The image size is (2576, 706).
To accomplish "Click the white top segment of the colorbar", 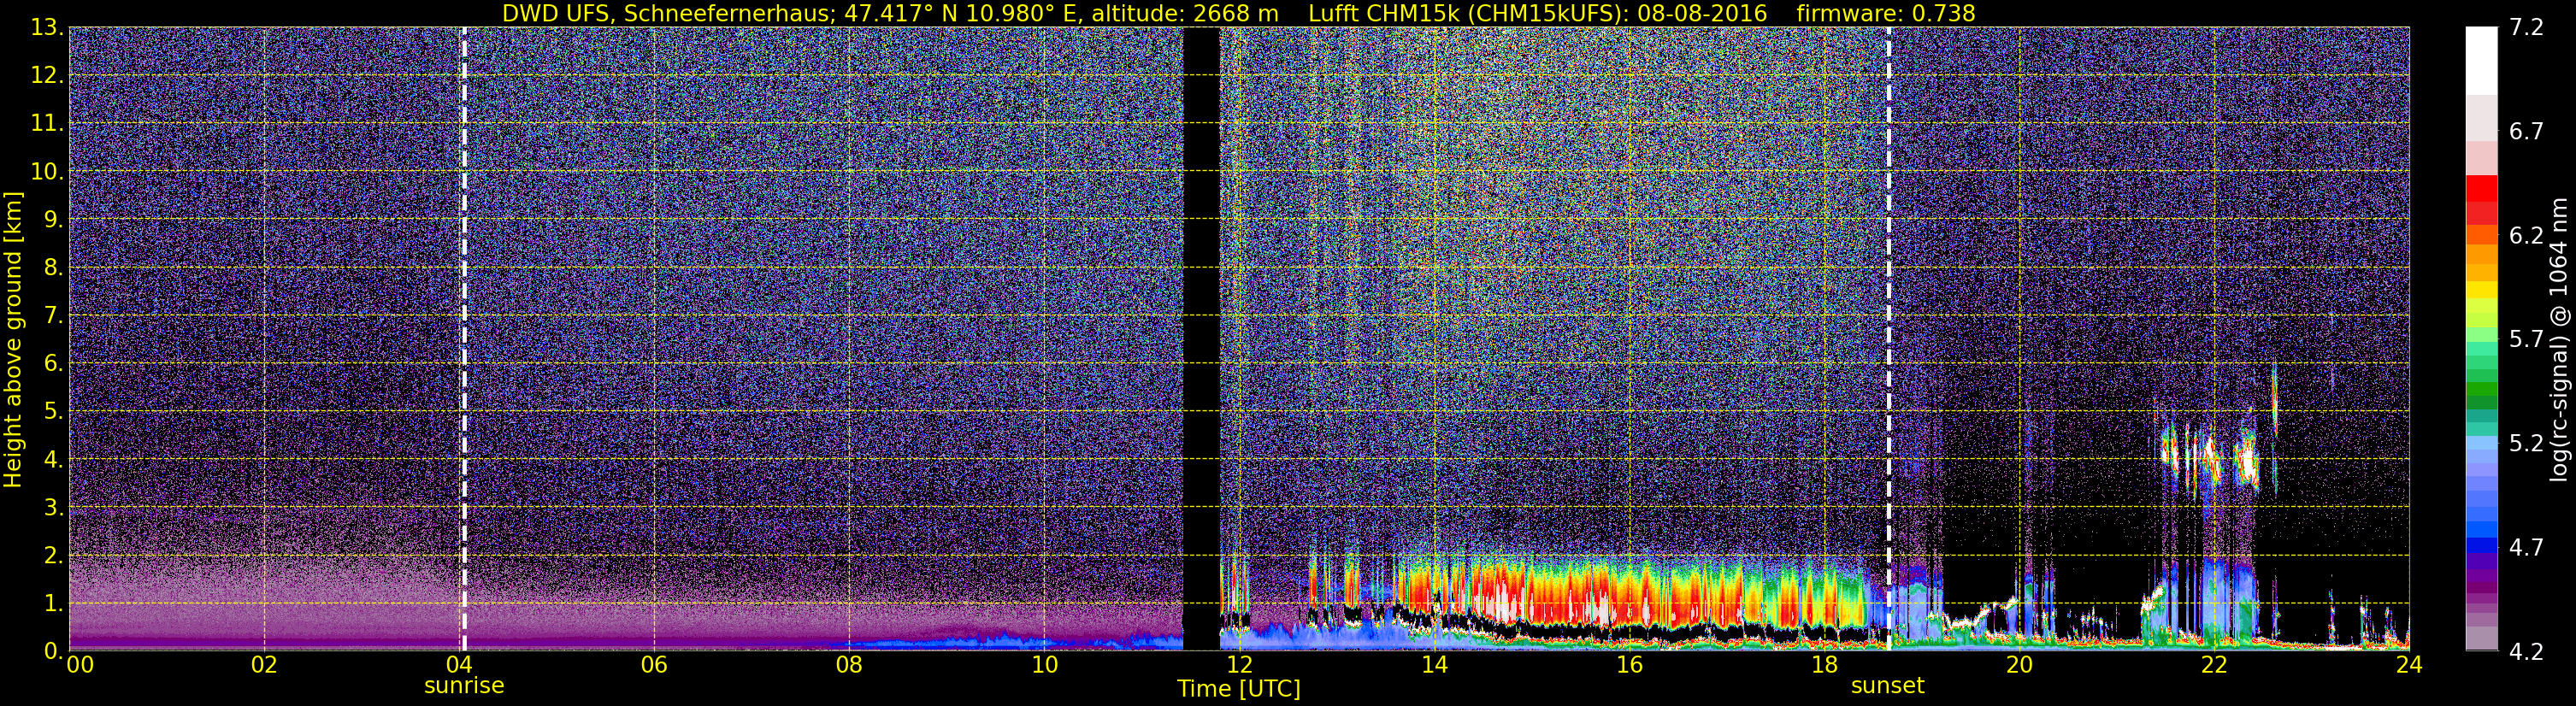I will click(2481, 60).
